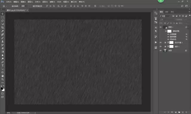The height and width of the screenshot is (114, 191).
Task: Tick the show transform controls checkbox
Action: pos(31,6)
